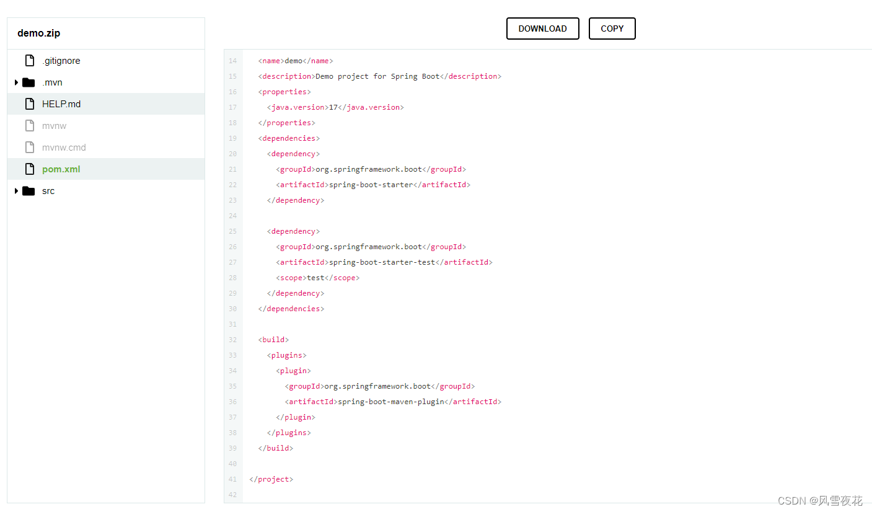Click line number 17 in the code view
This screenshot has width=872, height=512.
(x=232, y=107)
